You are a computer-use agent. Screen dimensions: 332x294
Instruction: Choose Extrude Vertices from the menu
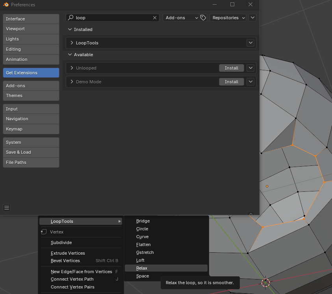pos(81,253)
